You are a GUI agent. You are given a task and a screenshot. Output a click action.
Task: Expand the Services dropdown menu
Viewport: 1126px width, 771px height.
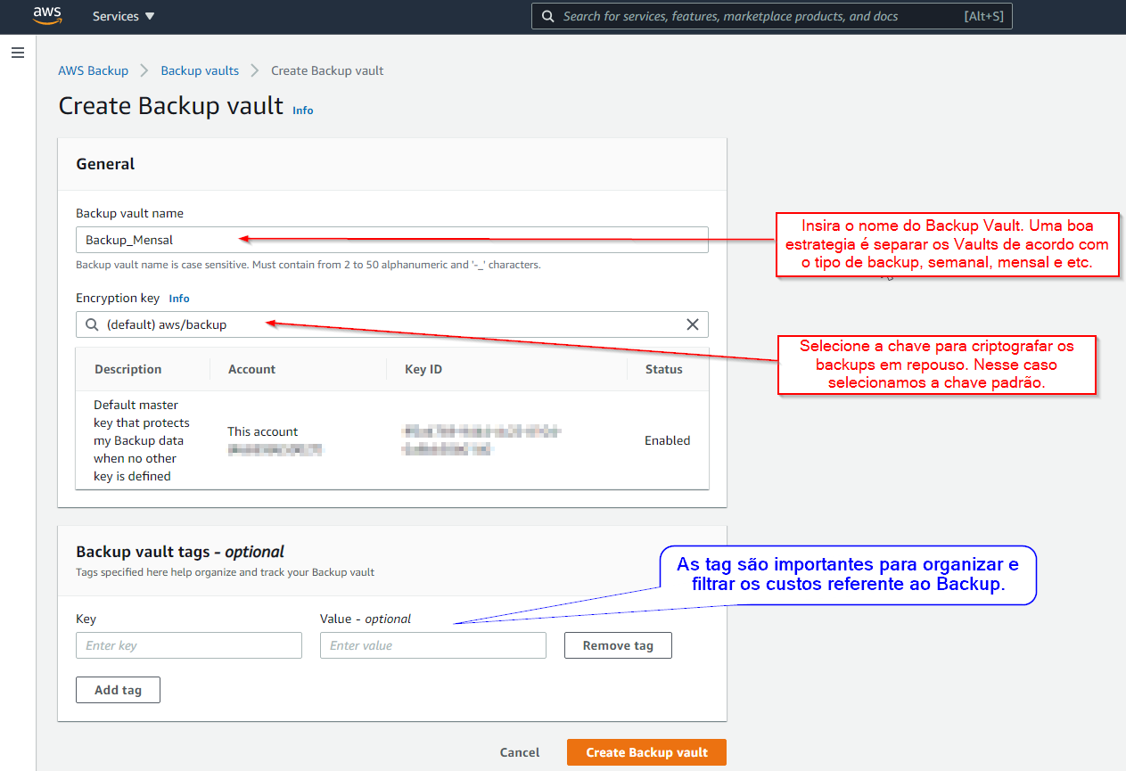(123, 16)
